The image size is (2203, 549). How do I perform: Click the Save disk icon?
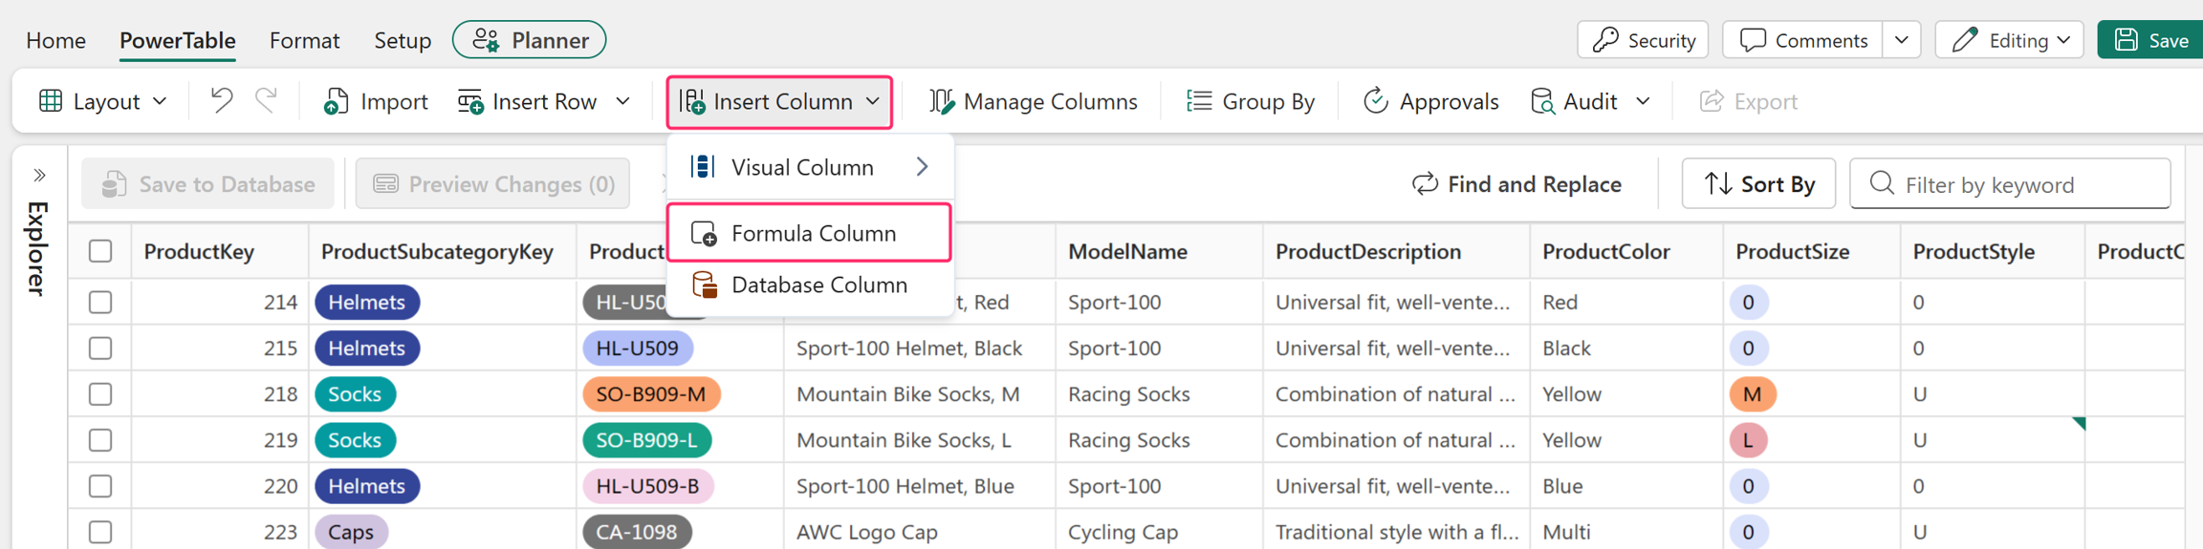[2127, 39]
